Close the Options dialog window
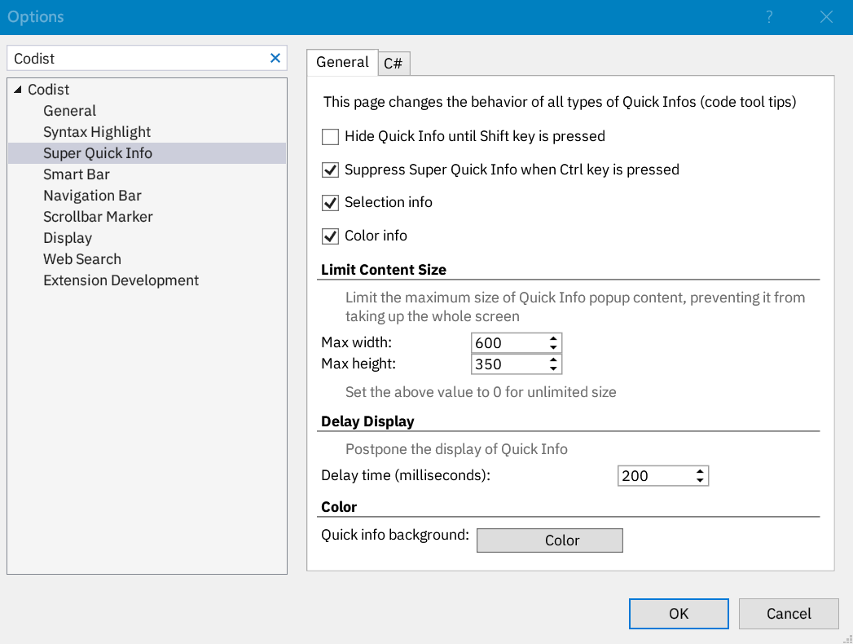The width and height of the screenshot is (853, 644). [826, 17]
